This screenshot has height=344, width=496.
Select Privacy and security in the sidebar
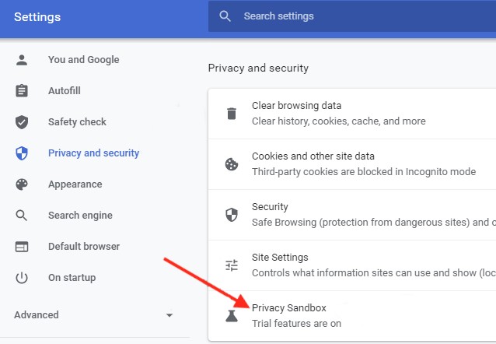click(x=93, y=153)
